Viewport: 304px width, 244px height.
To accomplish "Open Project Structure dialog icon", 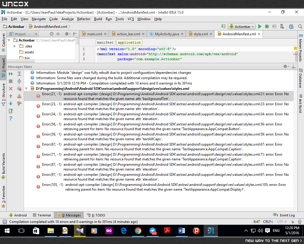I will [x=291, y=26].
